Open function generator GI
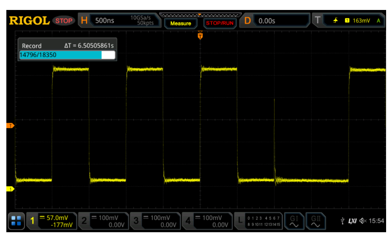 pyautogui.click(x=294, y=221)
